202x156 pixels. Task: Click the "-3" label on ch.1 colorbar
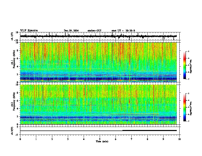[188, 51]
